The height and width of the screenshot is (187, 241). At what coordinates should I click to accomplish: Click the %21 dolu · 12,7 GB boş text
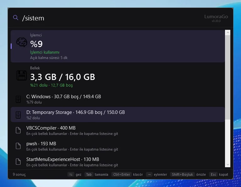pos(51,85)
